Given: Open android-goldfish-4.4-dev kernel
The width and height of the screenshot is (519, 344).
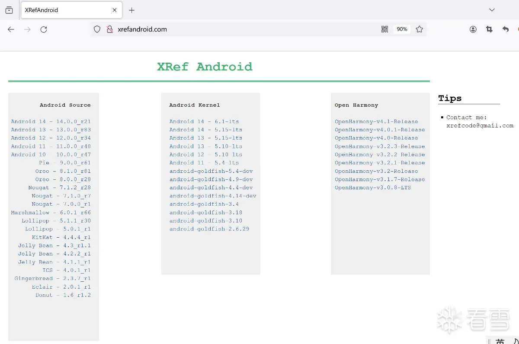Looking at the screenshot, I should point(211,188).
